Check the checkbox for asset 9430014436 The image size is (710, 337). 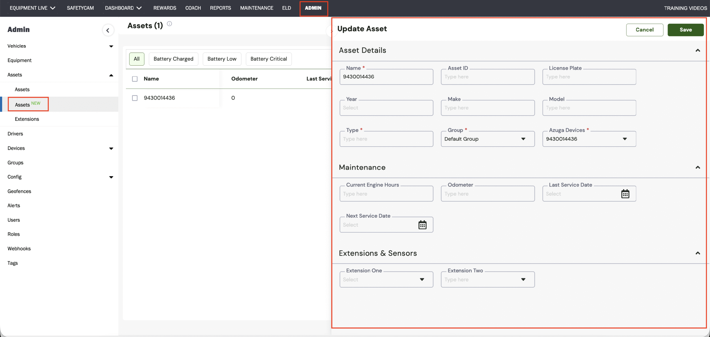(x=135, y=98)
